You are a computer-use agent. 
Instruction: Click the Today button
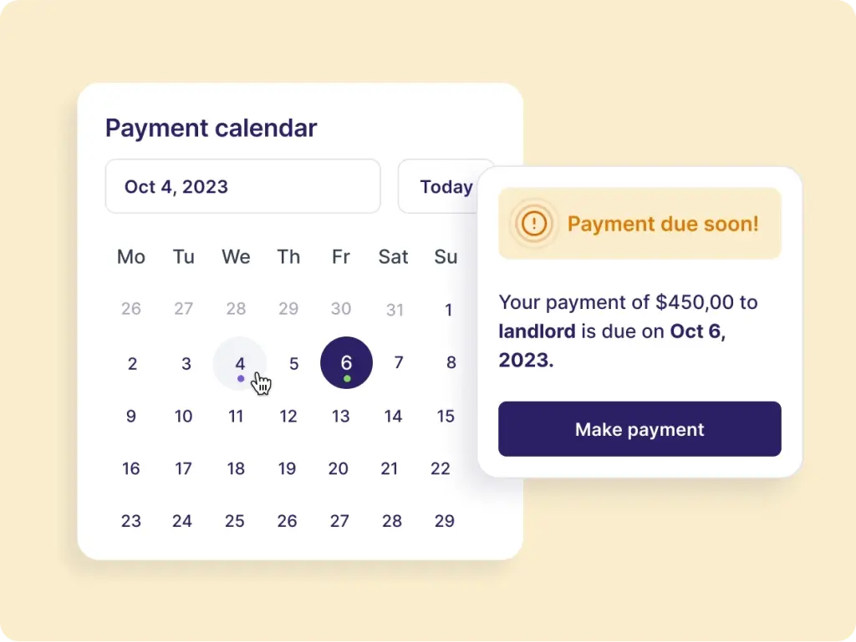pyautogui.click(x=446, y=186)
